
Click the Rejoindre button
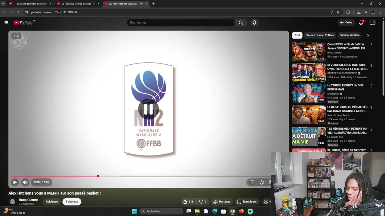52,202
